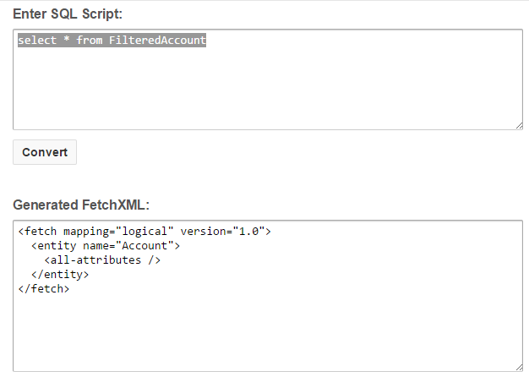Click the Convert button
Viewport: 529px width, 377px height.
[x=45, y=152]
